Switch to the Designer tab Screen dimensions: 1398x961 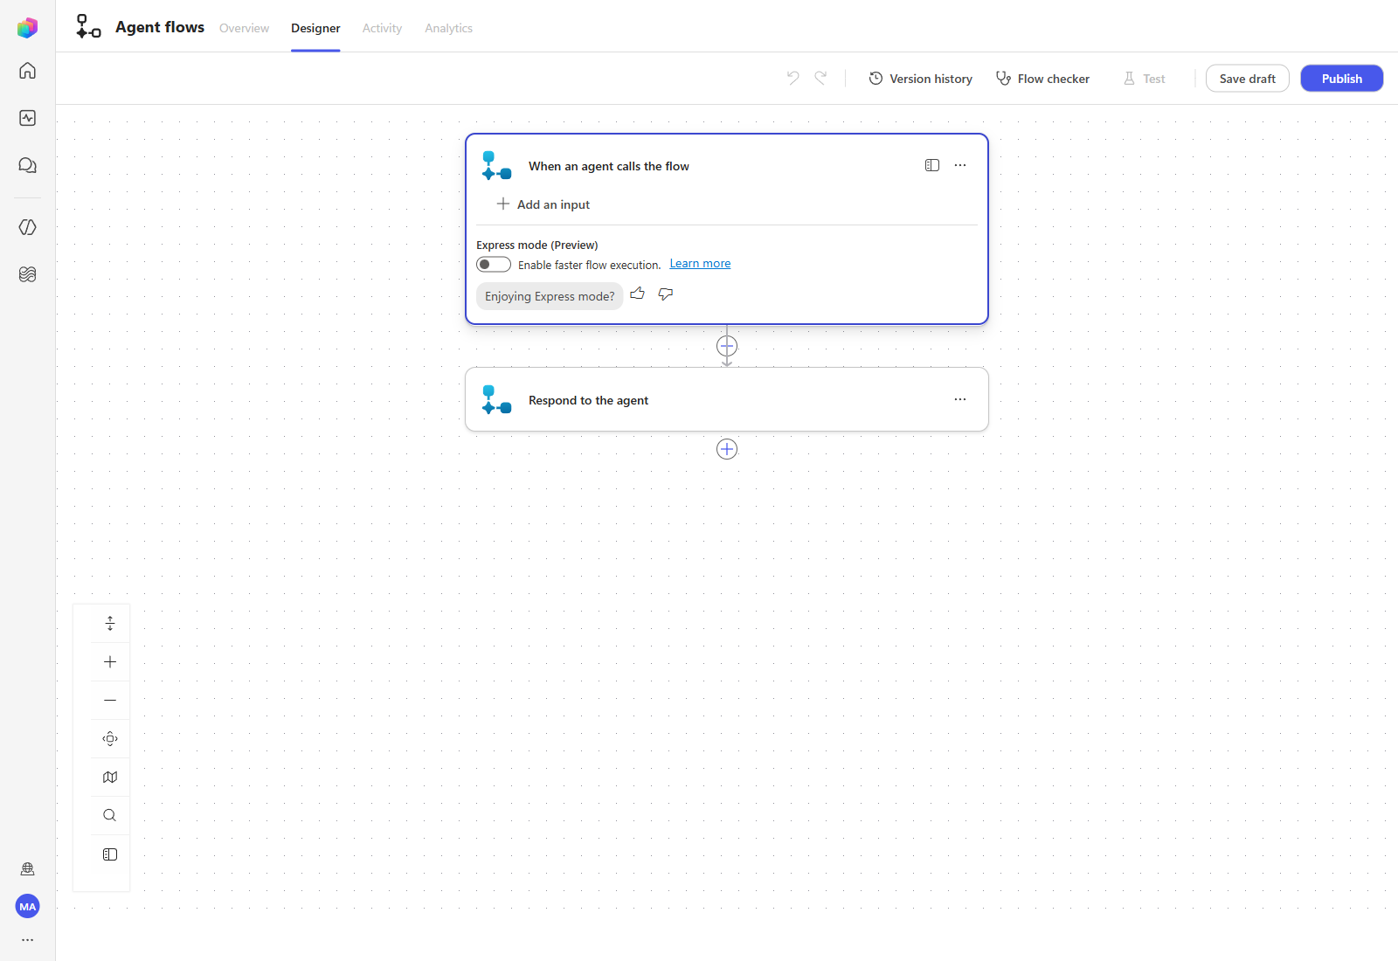point(315,28)
